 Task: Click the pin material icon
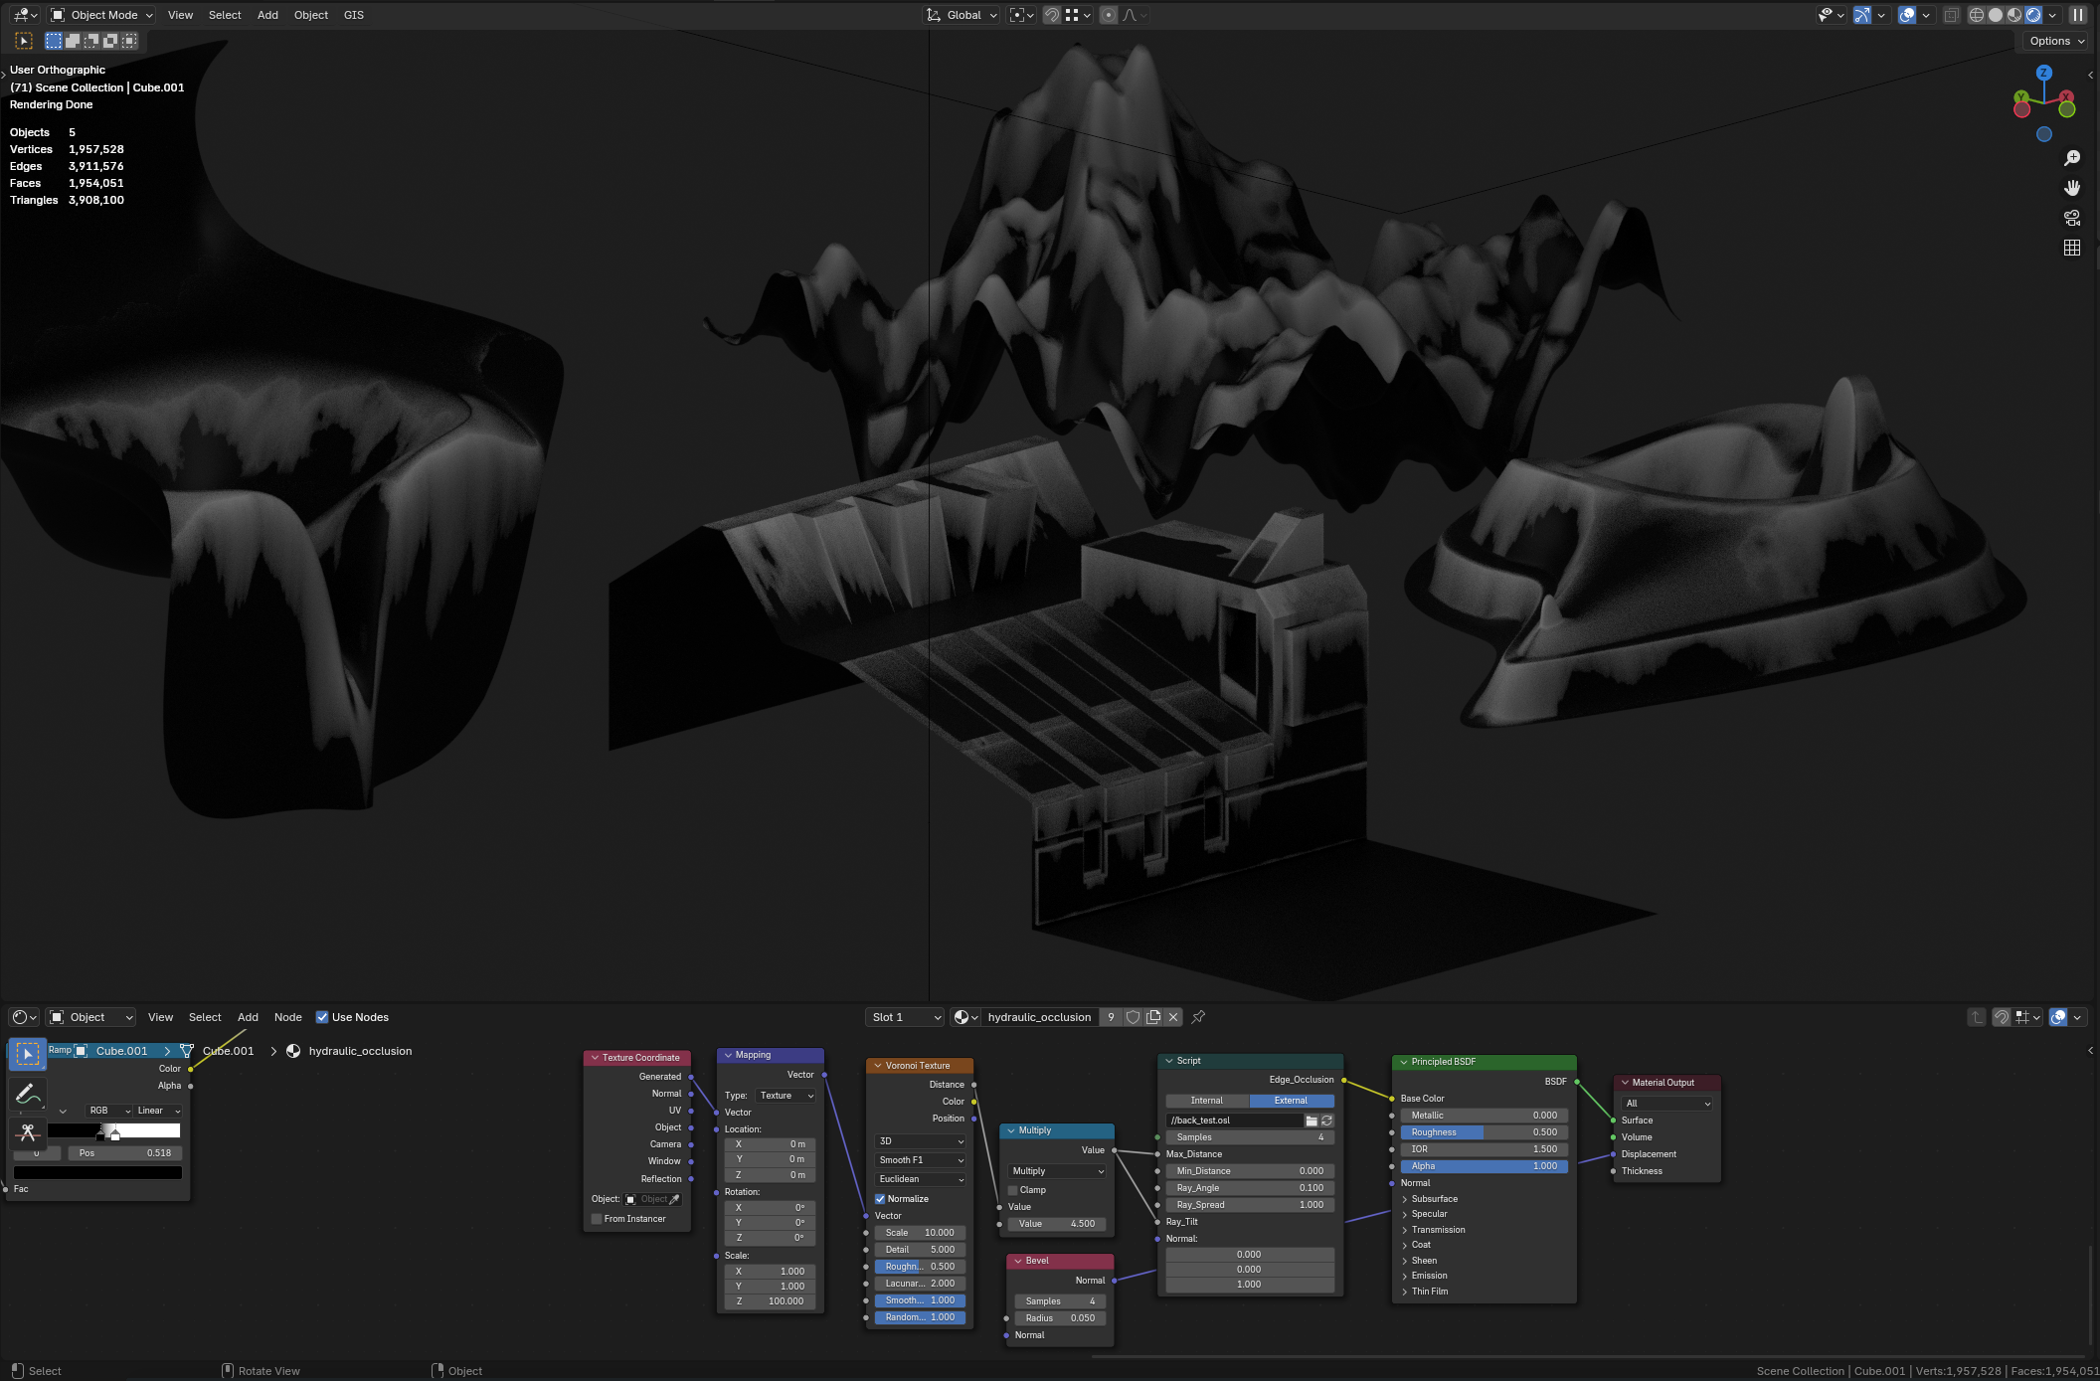1198,1017
